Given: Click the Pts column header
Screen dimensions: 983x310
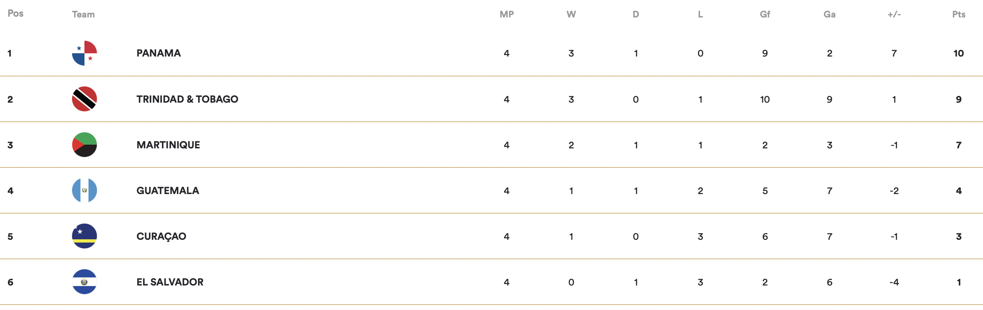Looking at the screenshot, I should (x=959, y=14).
